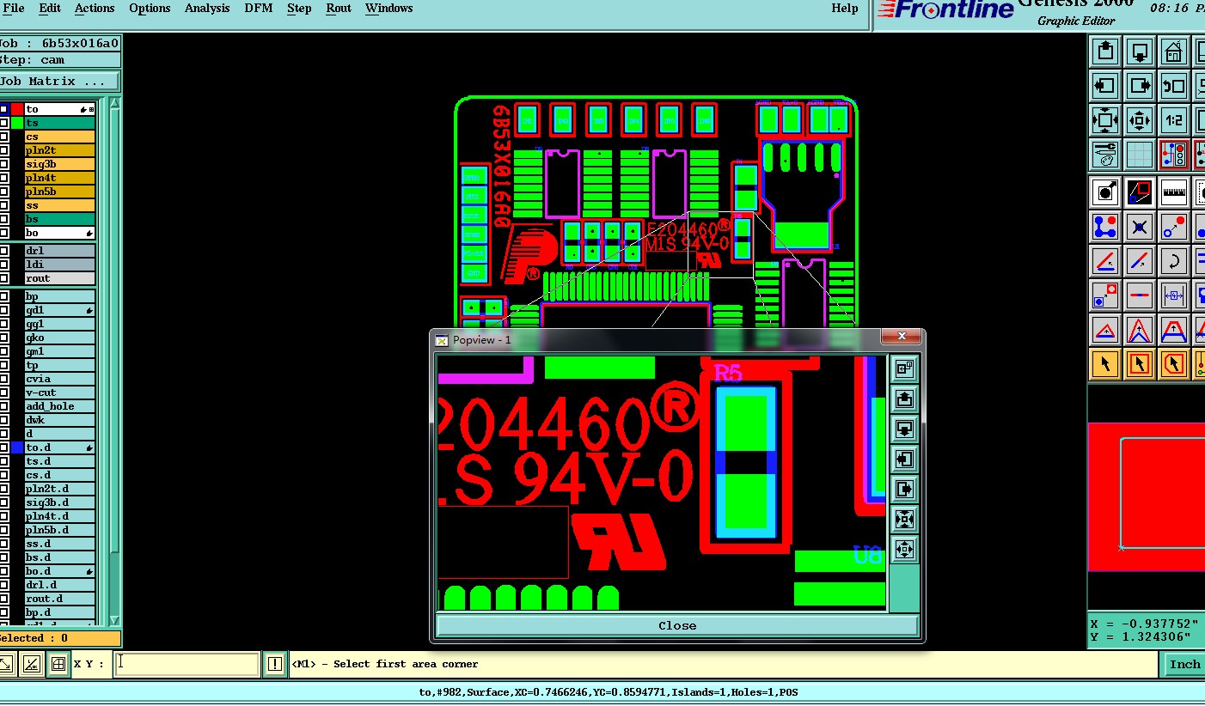This screenshot has width=1205, height=706.
Task: Click the X Y coordinate input field
Action: (187, 664)
